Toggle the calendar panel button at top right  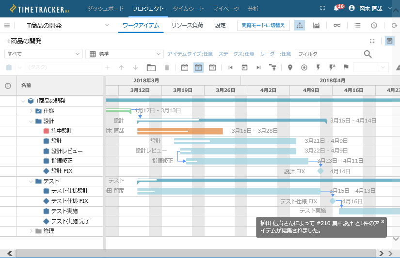(x=389, y=41)
